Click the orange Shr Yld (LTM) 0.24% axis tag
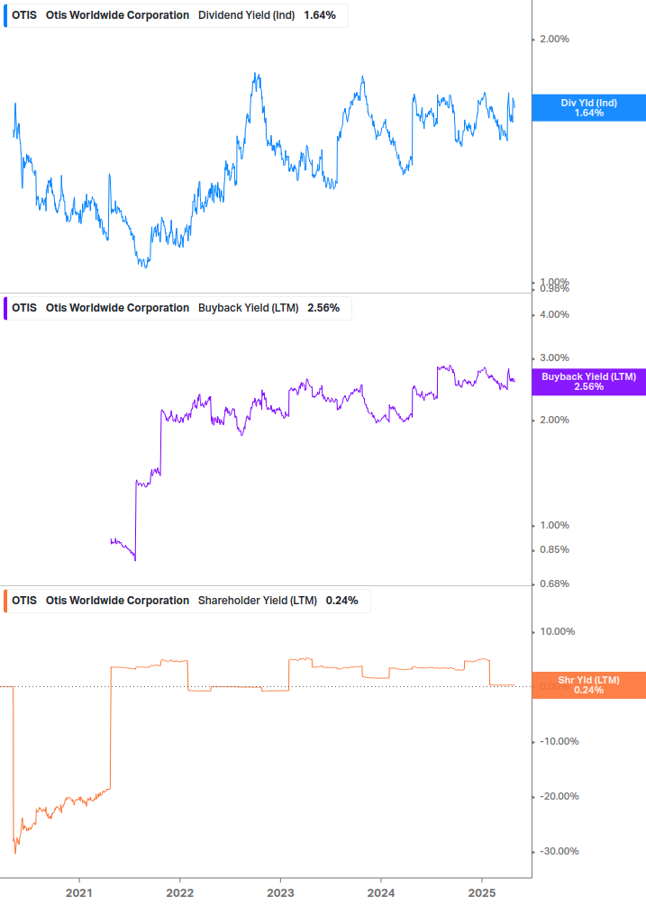The image size is (646, 905). pos(589,685)
